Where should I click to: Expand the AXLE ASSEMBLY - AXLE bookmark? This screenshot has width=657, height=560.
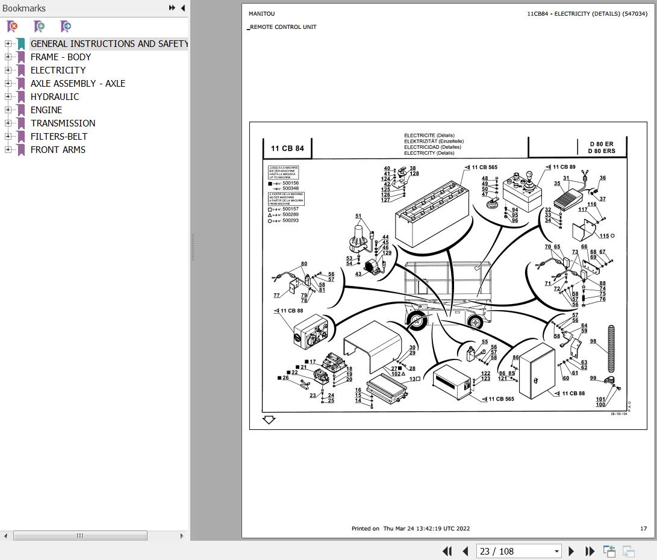point(8,83)
